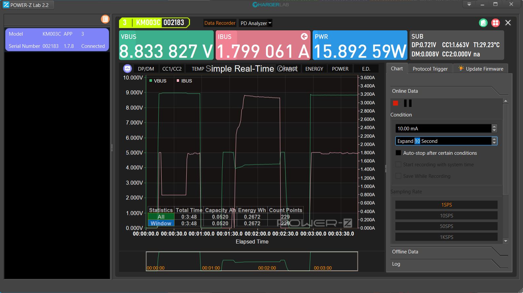Increase the 10.00 mA condition value

click(494, 126)
